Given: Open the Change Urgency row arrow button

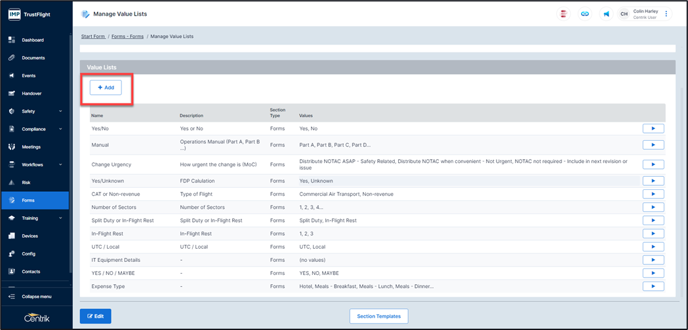Looking at the screenshot, I should 653,164.
